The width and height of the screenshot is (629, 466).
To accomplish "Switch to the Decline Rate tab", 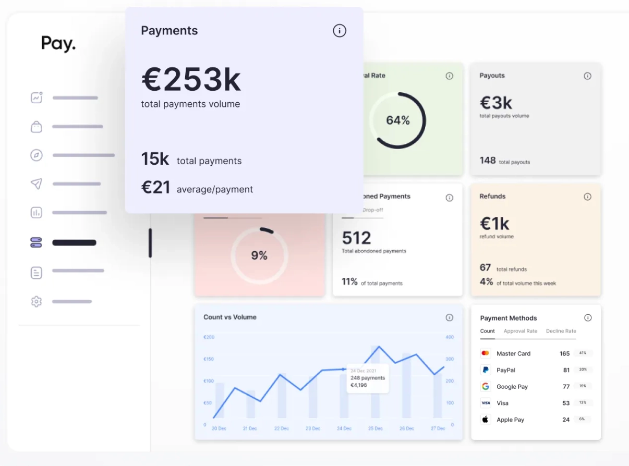I will coord(561,331).
